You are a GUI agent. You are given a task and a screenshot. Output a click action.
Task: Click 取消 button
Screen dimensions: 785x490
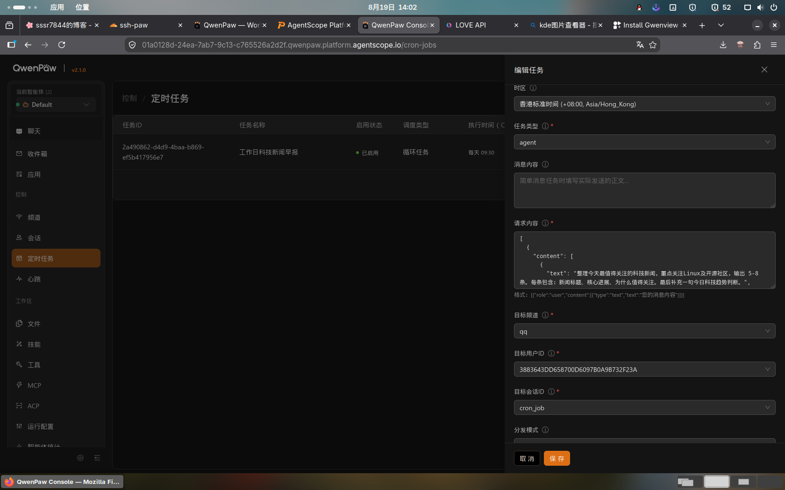[x=527, y=458]
